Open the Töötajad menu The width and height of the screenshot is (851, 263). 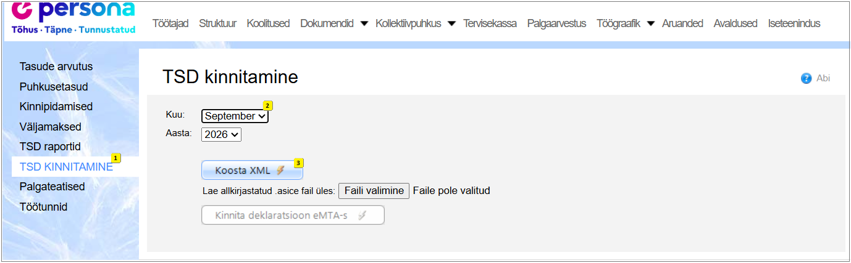[x=170, y=23]
